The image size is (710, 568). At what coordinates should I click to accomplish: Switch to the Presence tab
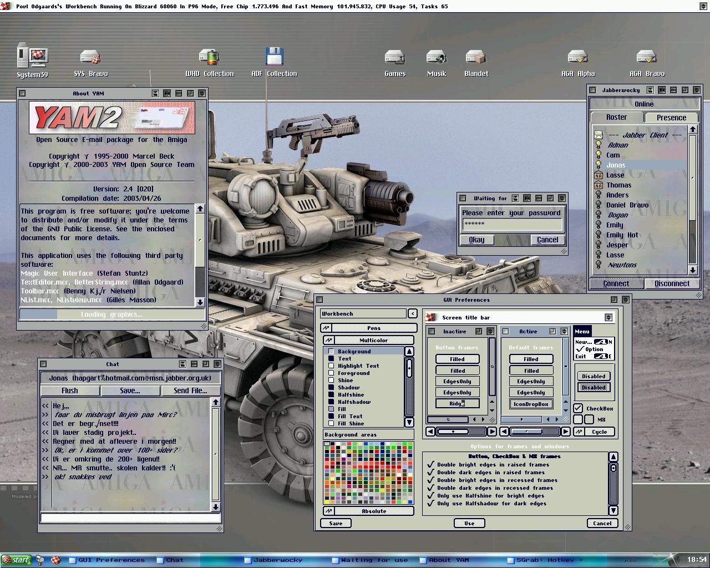tap(671, 118)
